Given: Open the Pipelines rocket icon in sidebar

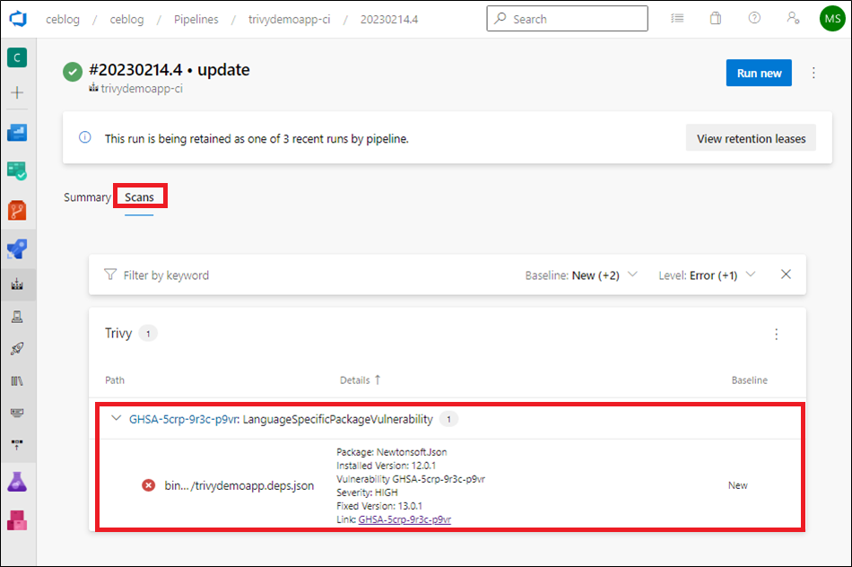Looking at the screenshot, I should click(17, 249).
